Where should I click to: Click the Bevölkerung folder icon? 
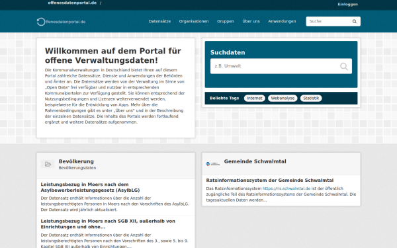click(48, 164)
